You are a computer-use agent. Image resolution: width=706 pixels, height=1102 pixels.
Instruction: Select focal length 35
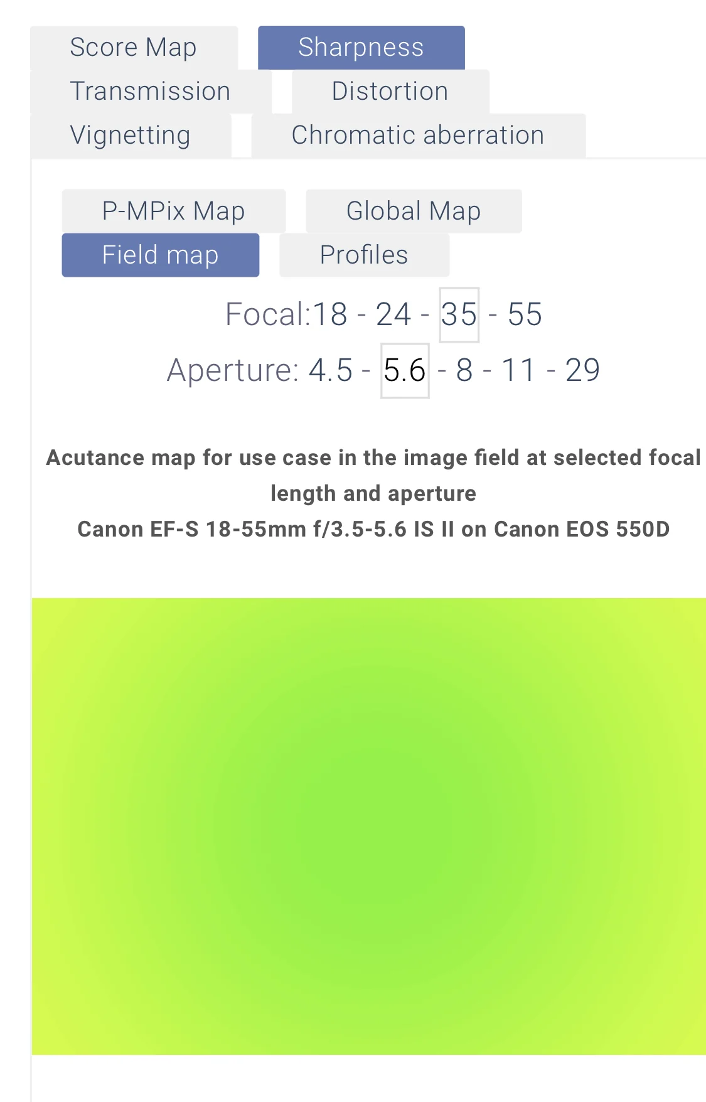click(x=459, y=314)
